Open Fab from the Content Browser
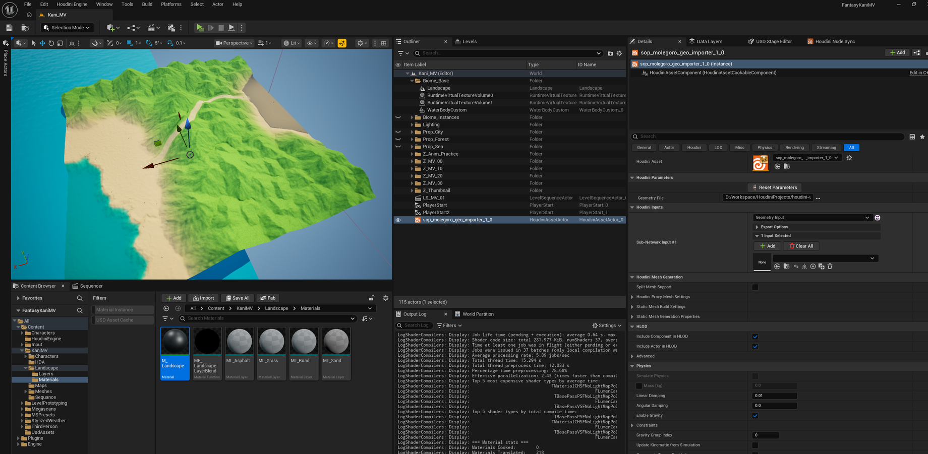Image resolution: width=928 pixels, height=454 pixels. coord(268,298)
